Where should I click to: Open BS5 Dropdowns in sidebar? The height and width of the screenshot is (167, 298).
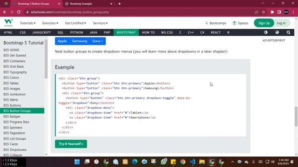[x=15, y=149]
